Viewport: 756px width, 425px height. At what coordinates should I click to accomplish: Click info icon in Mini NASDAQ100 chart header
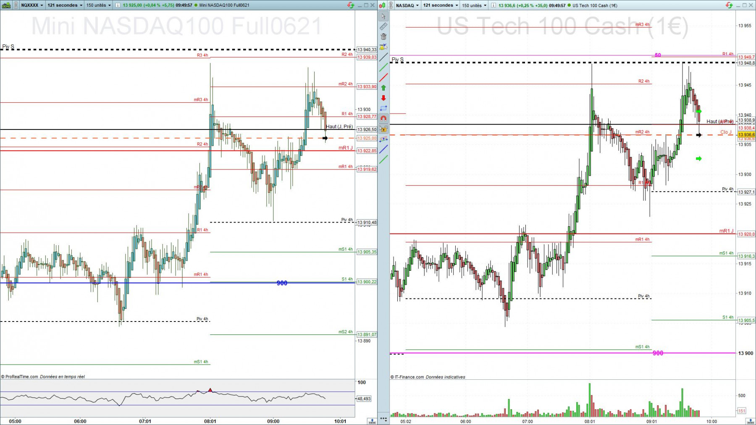pyautogui.click(x=118, y=5)
